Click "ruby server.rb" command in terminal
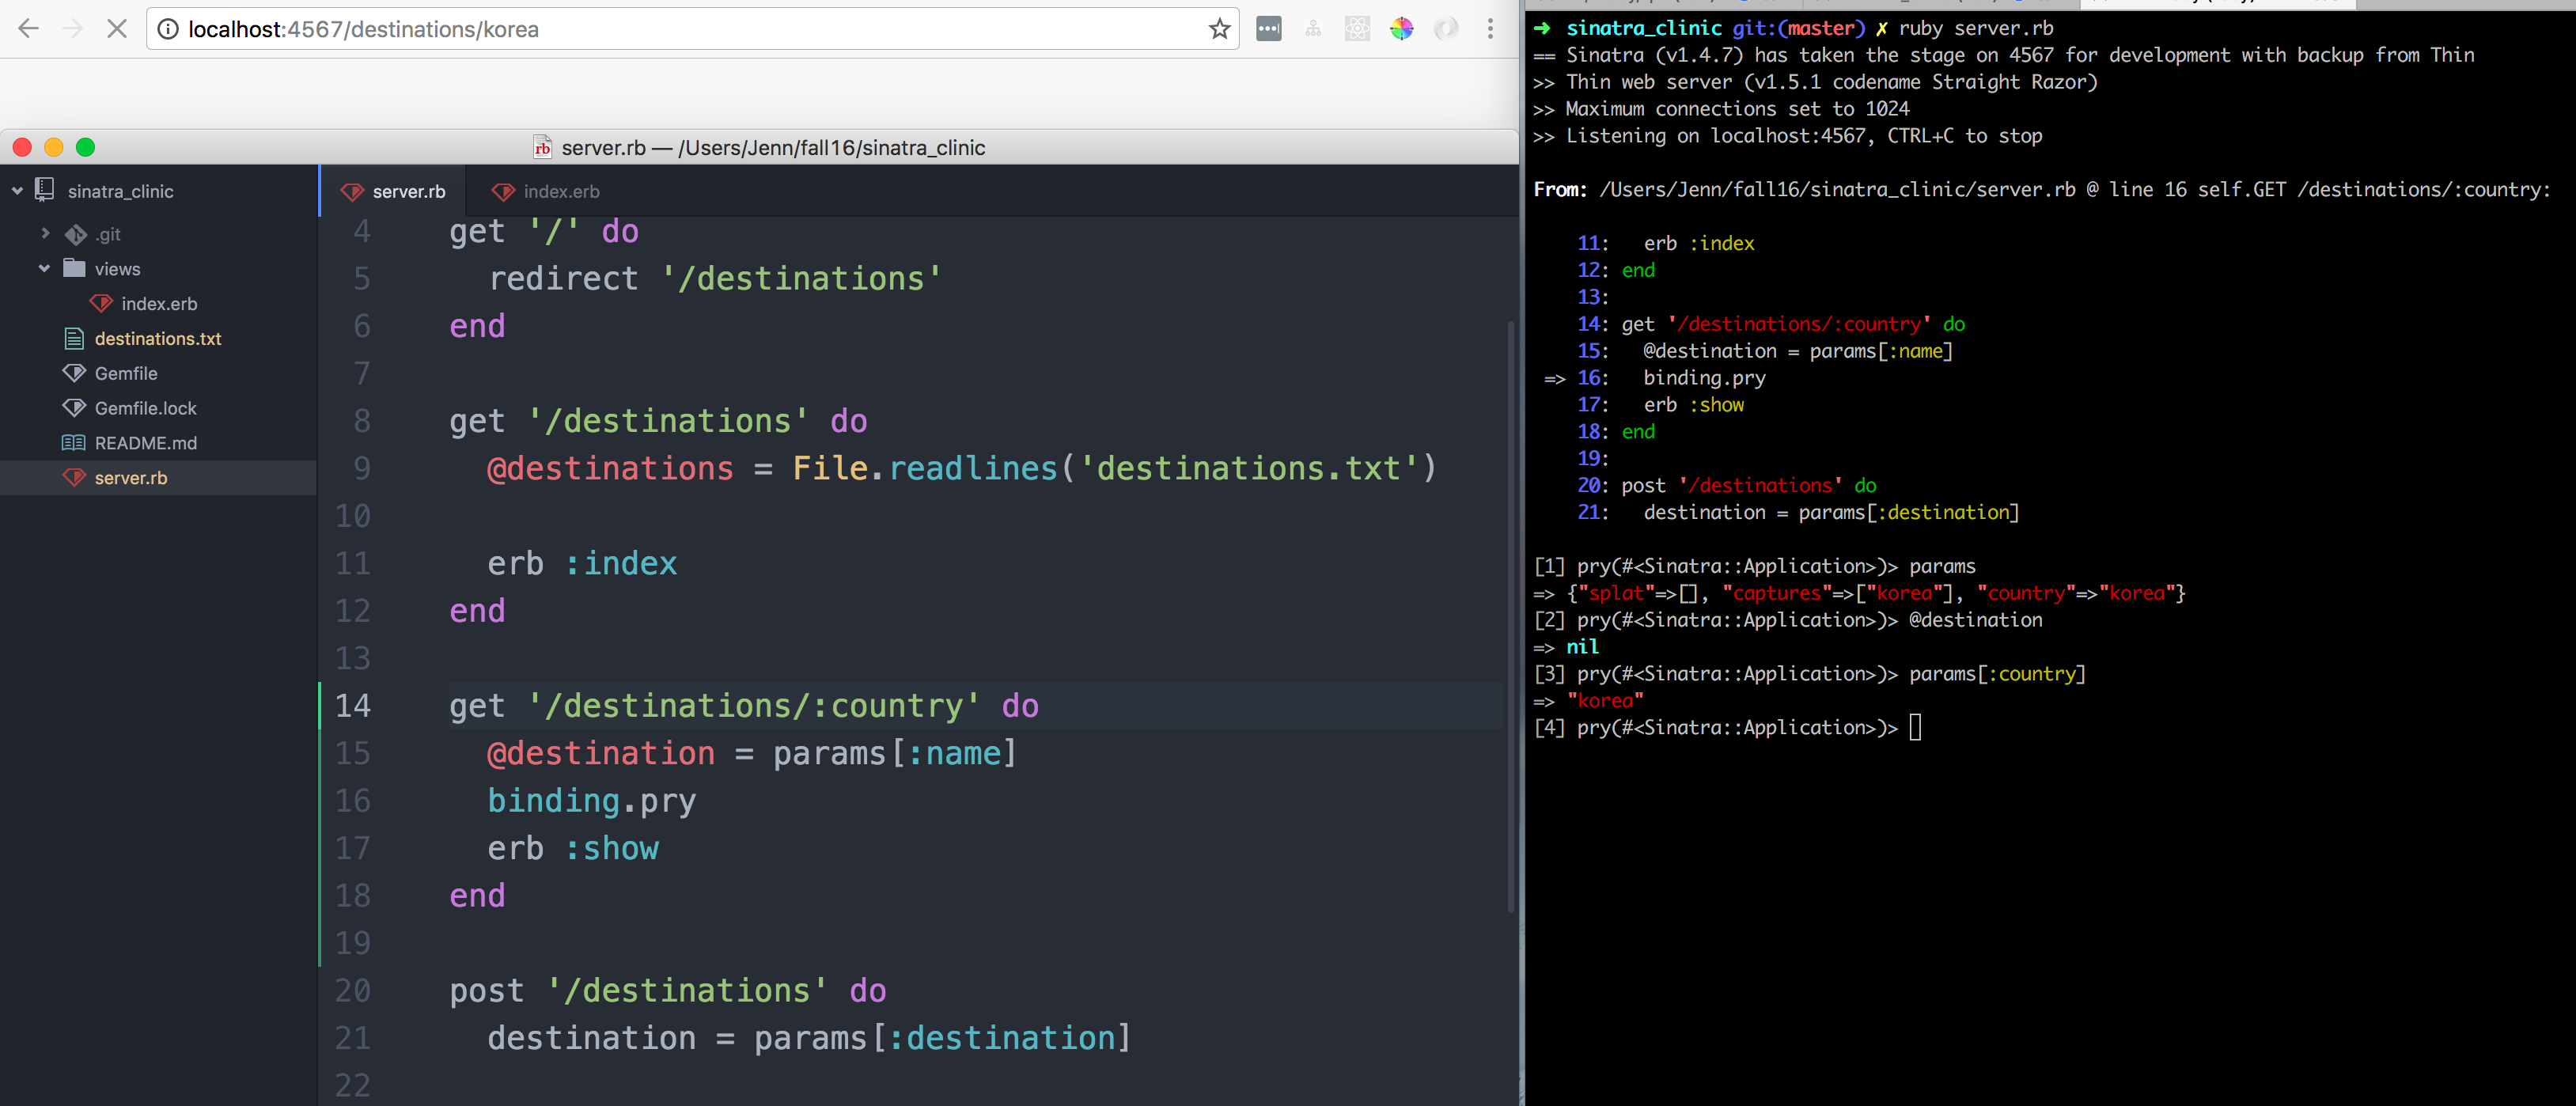Image resolution: width=2576 pixels, height=1106 pixels. [x=1976, y=28]
